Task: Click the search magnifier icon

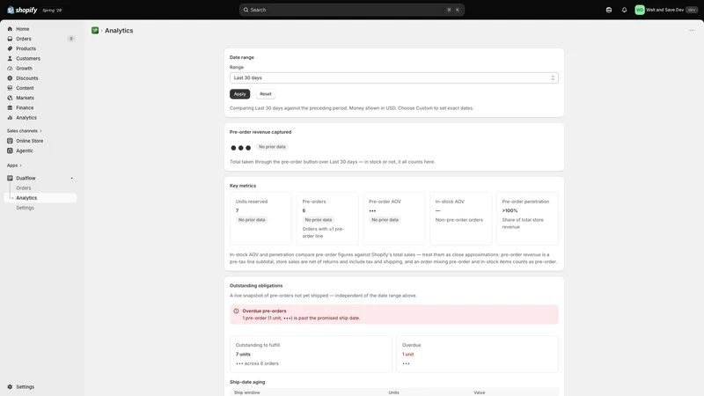Action: [246, 10]
